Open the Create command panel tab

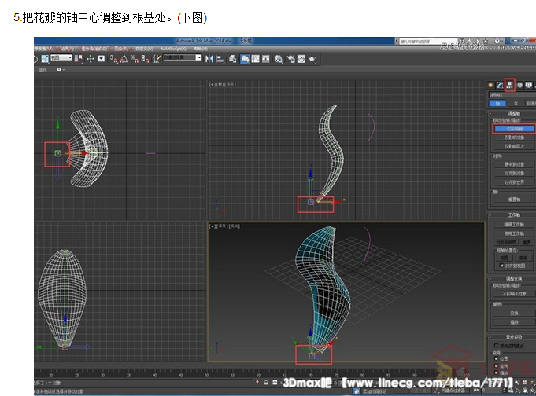coord(490,85)
